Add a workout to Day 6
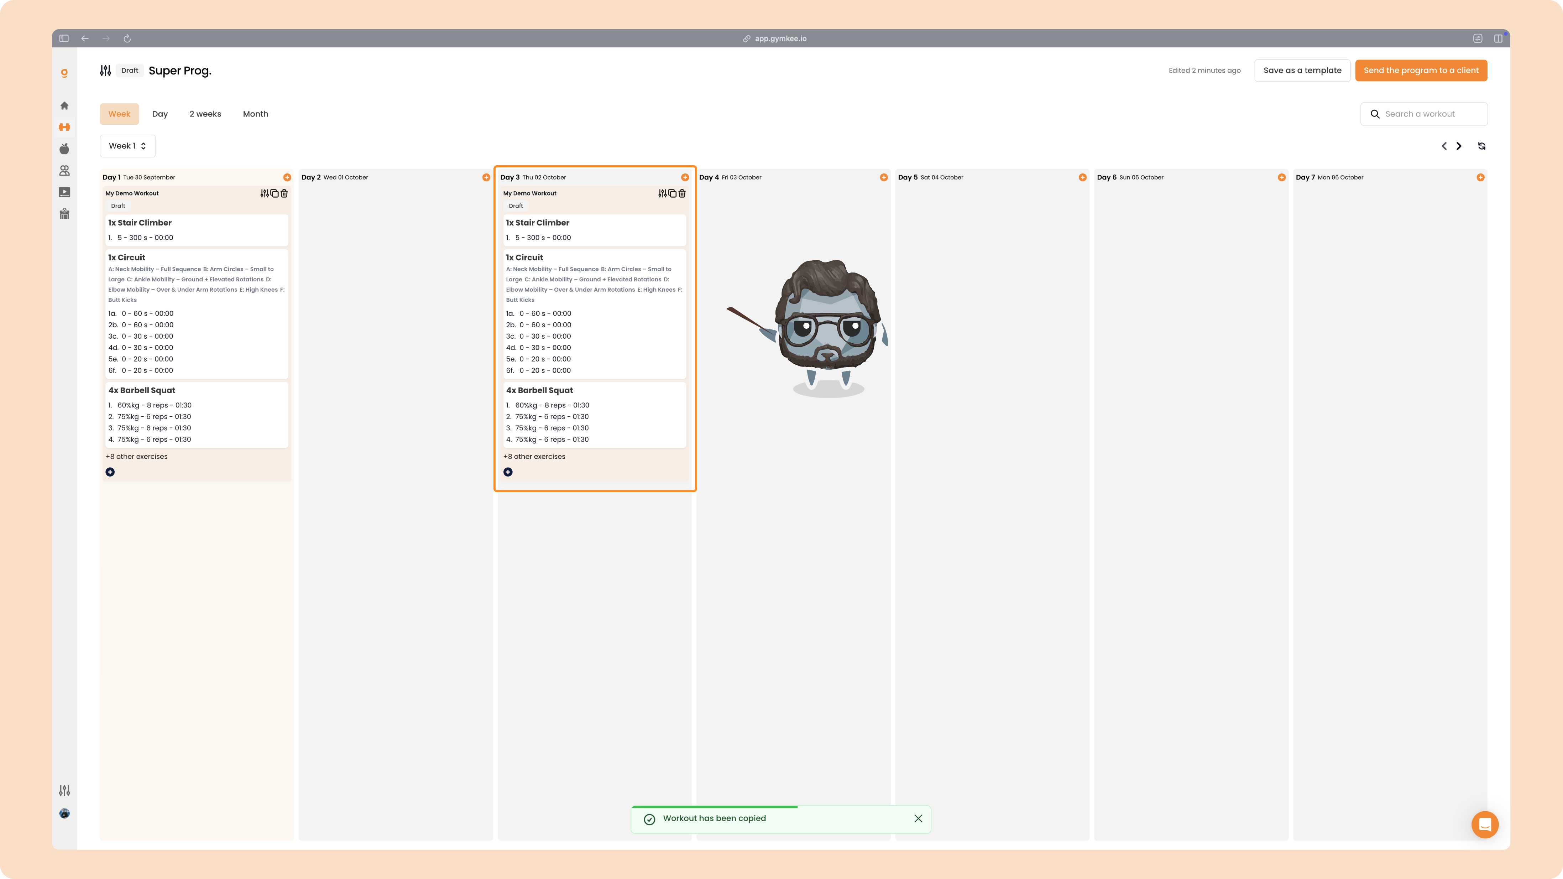1563x879 pixels. coord(1281,177)
